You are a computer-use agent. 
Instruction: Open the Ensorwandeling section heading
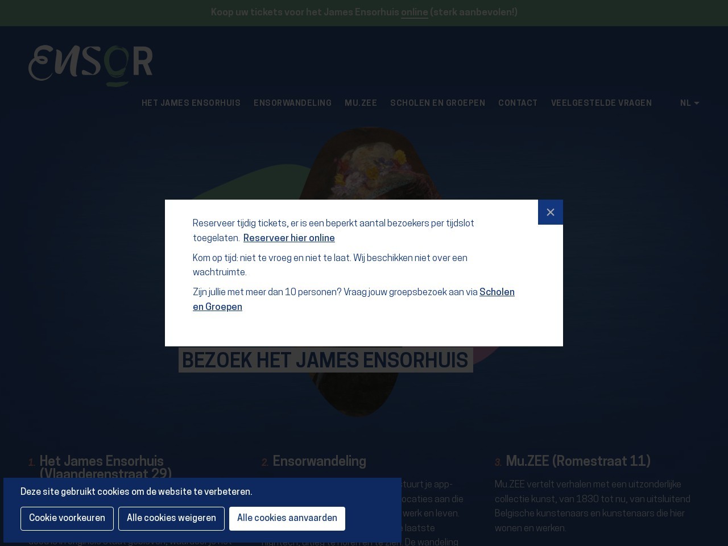pyautogui.click(x=320, y=462)
